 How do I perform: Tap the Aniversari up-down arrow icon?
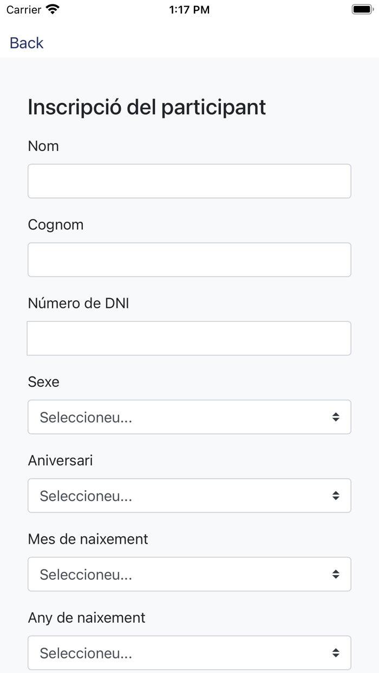[x=336, y=496]
